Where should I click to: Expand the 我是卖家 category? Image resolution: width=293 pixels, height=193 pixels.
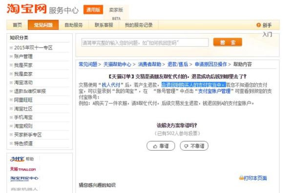11,74
